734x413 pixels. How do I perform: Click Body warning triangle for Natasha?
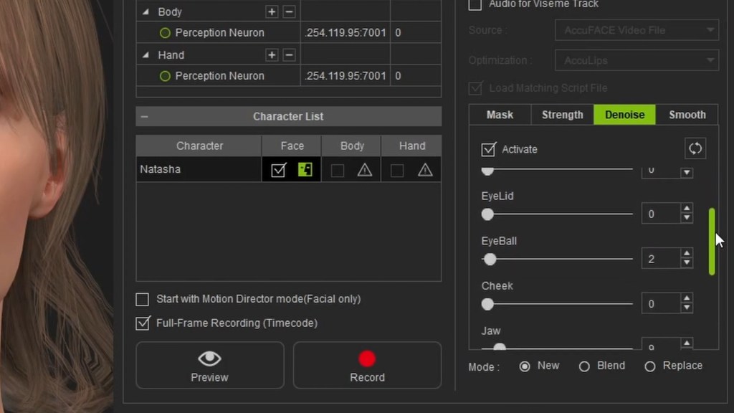click(365, 169)
